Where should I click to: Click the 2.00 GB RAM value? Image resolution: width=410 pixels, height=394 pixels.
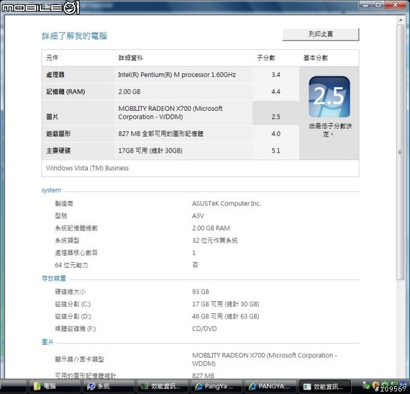point(211,228)
